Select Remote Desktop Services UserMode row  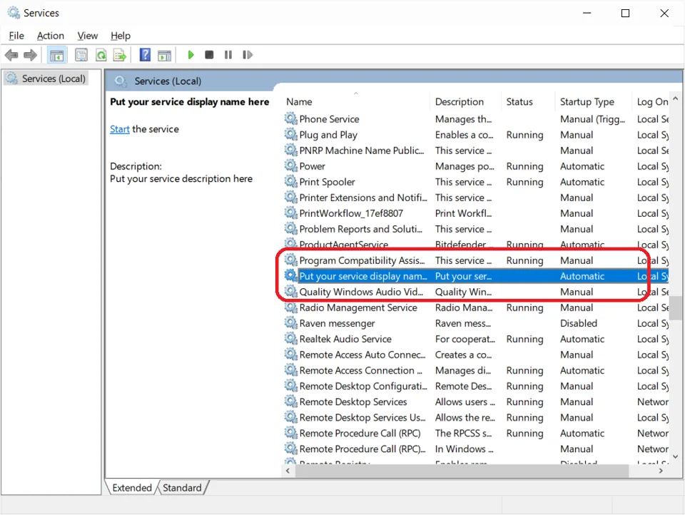point(476,417)
